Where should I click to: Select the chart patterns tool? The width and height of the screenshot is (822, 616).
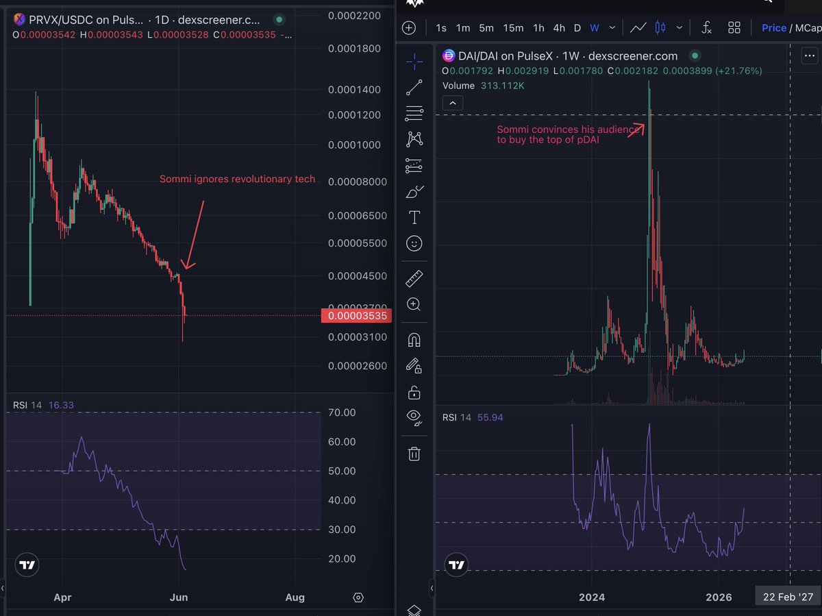point(414,139)
